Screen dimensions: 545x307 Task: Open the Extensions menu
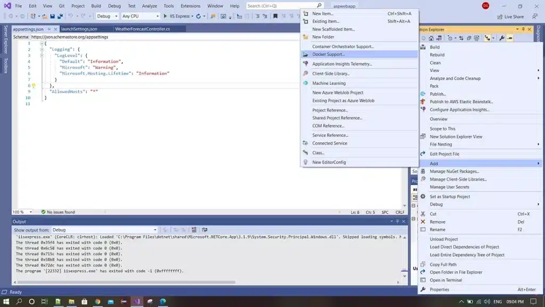pyautogui.click(x=191, y=6)
